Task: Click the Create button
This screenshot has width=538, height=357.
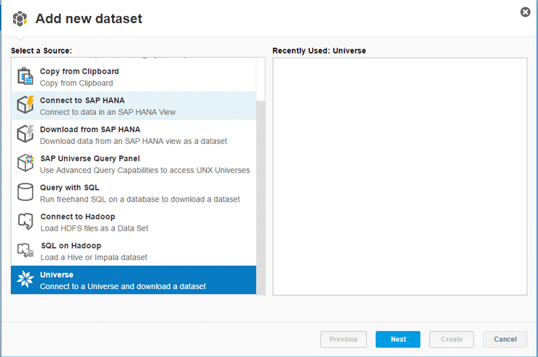Action: point(451,339)
